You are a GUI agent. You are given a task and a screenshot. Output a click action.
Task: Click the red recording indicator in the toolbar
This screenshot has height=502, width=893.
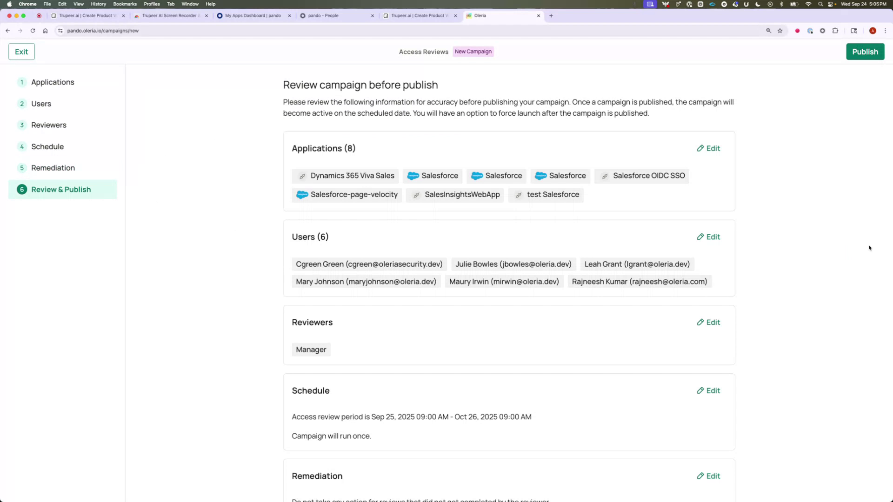pos(797,31)
